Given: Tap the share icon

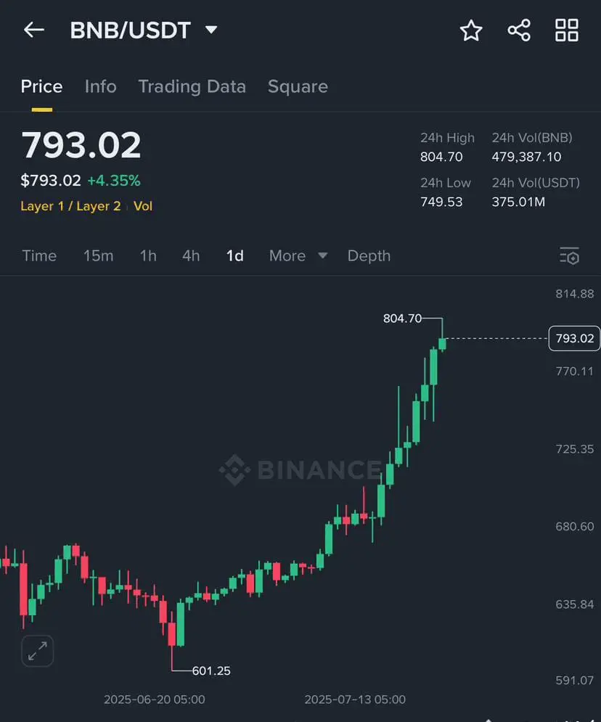Looking at the screenshot, I should [519, 30].
